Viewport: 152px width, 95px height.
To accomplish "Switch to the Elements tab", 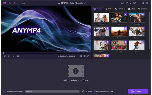I will pos(143,9).
